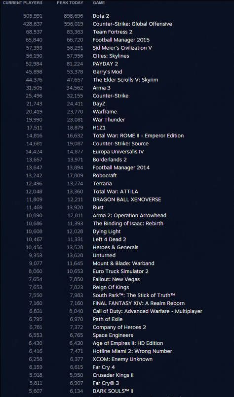Viewport: 234px width, 397px height.
Task: Open Left 4 Dead 2 entry
Action: 110,239
